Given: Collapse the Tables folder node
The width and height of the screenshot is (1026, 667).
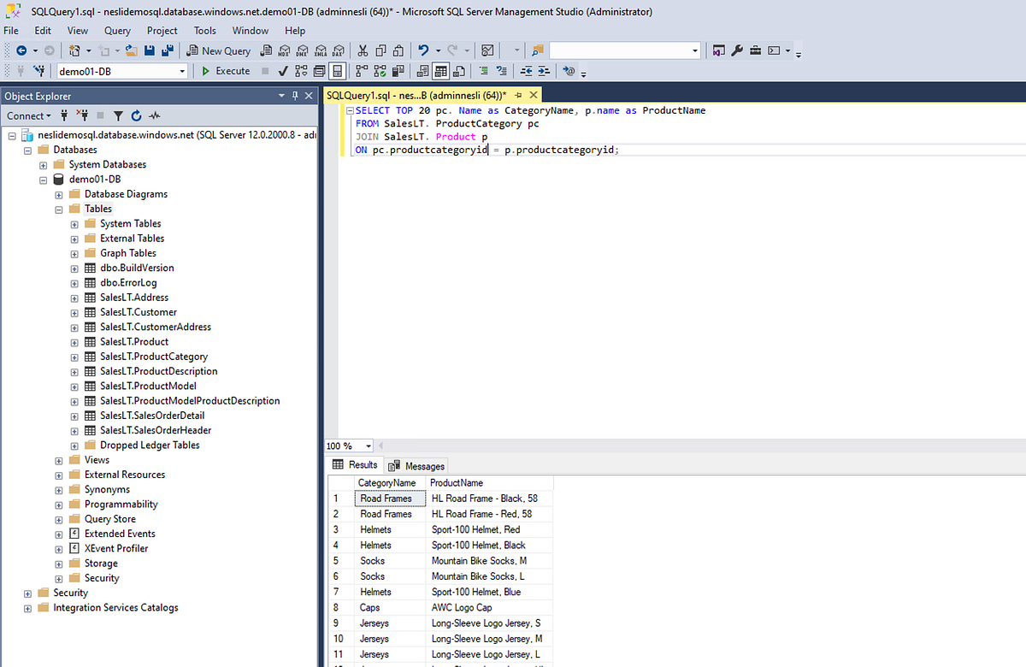Looking at the screenshot, I should (59, 209).
